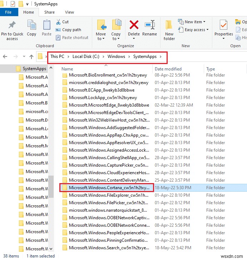The image size is (247, 260).
Task: Click the Rename icon
Action: [149, 25]
